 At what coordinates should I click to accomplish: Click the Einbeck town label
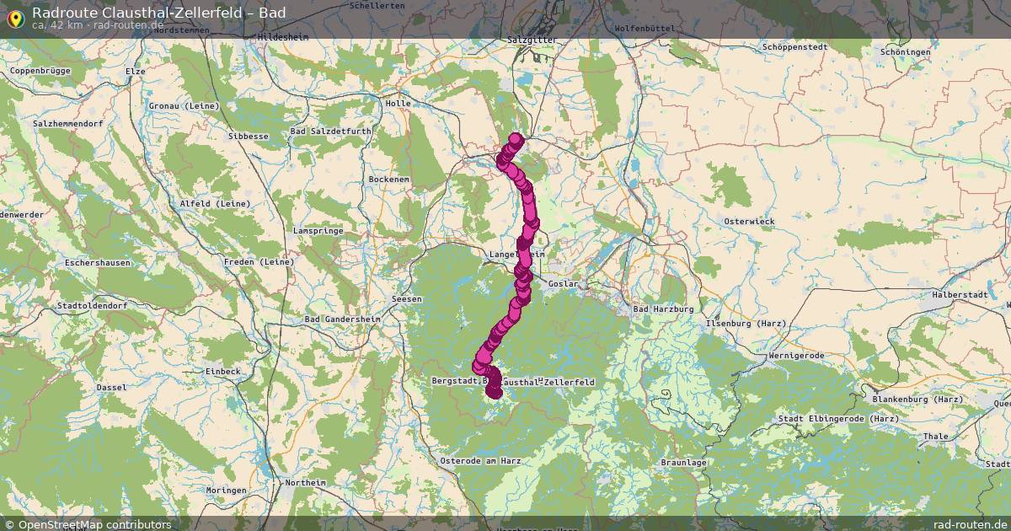click(x=223, y=371)
